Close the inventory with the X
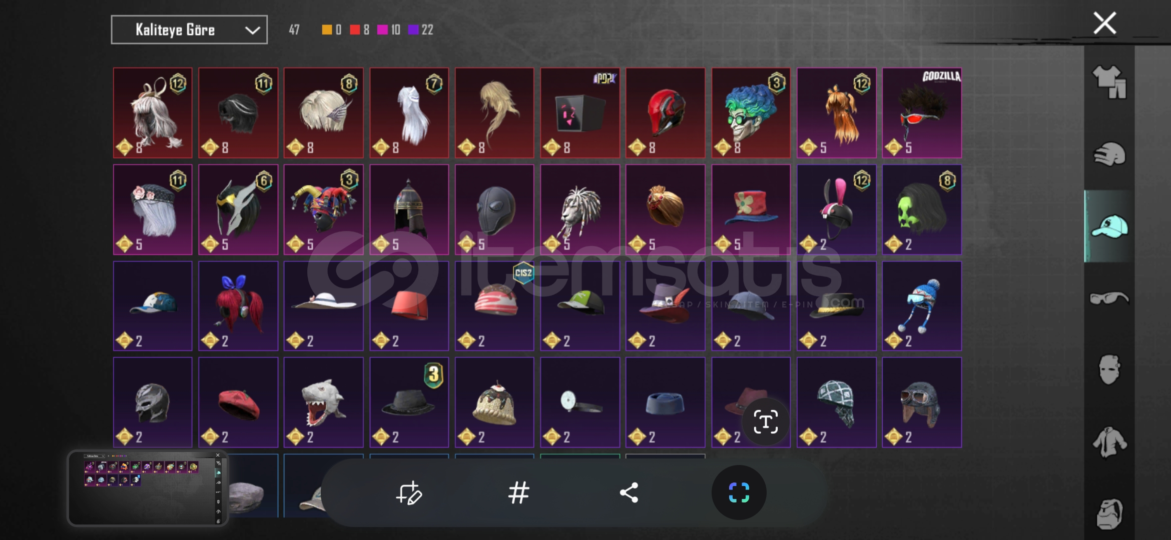1171x540 pixels. pos(1104,23)
